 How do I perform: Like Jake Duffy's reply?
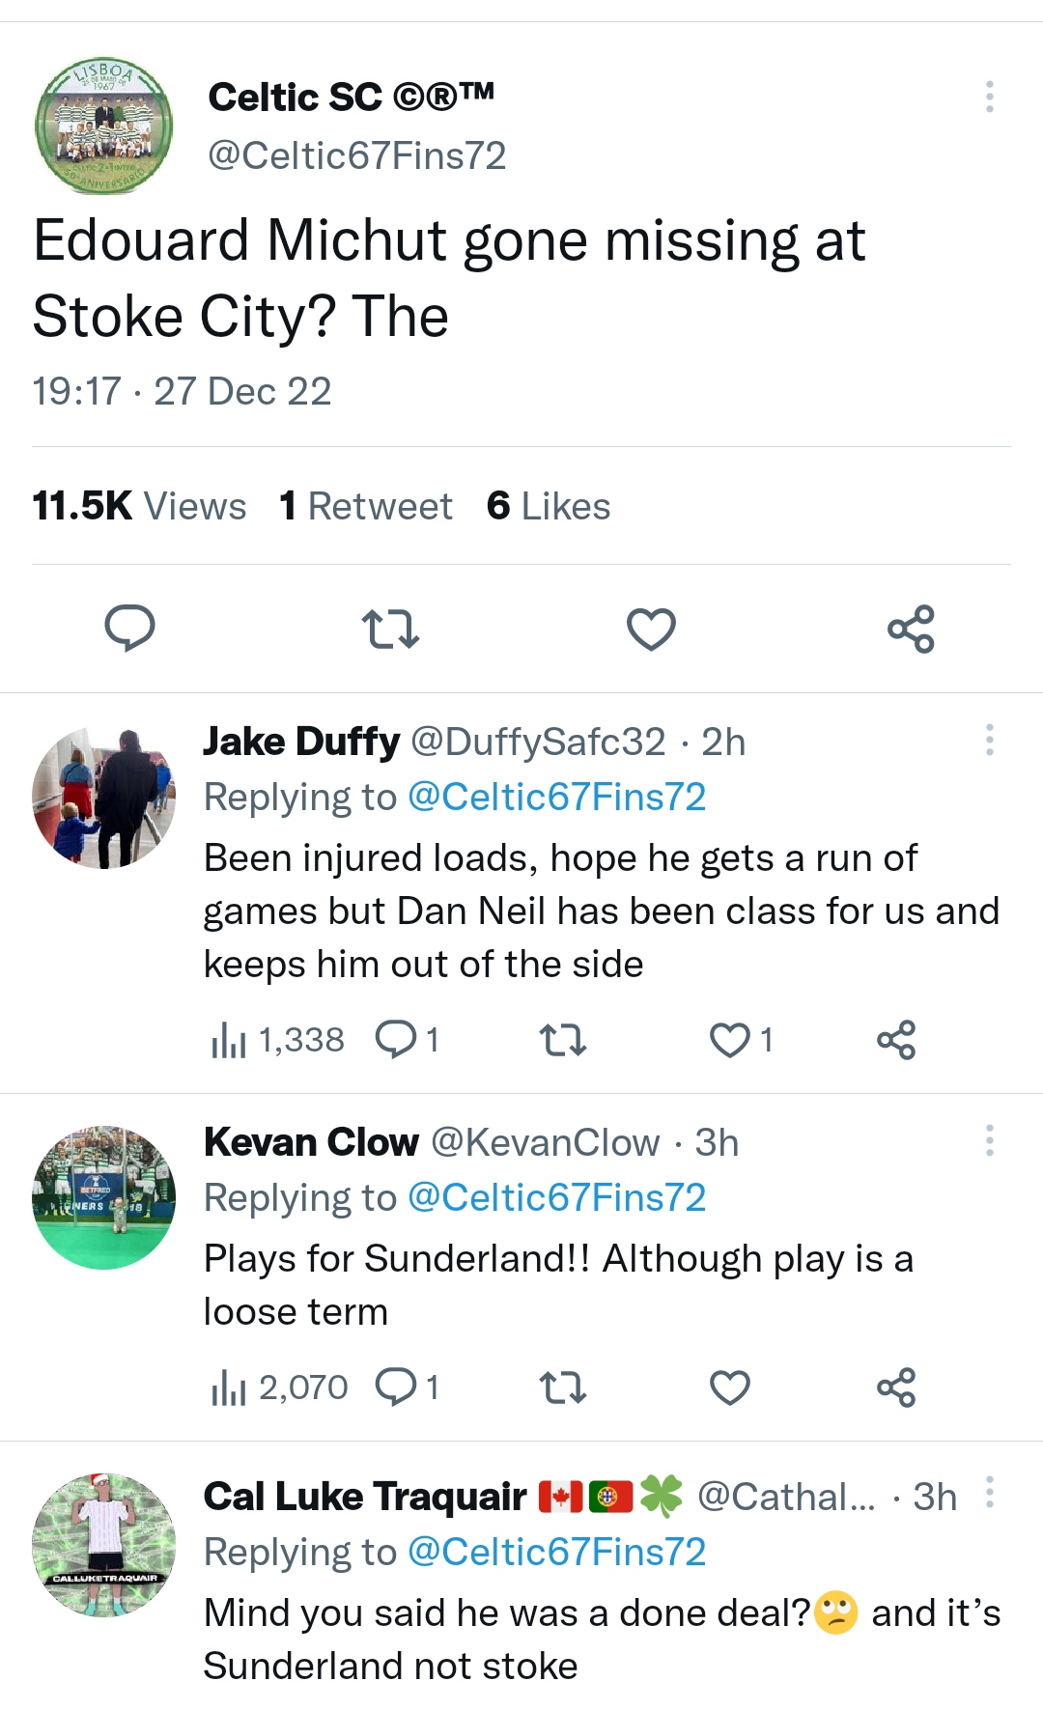pyautogui.click(x=730, y=1040)
